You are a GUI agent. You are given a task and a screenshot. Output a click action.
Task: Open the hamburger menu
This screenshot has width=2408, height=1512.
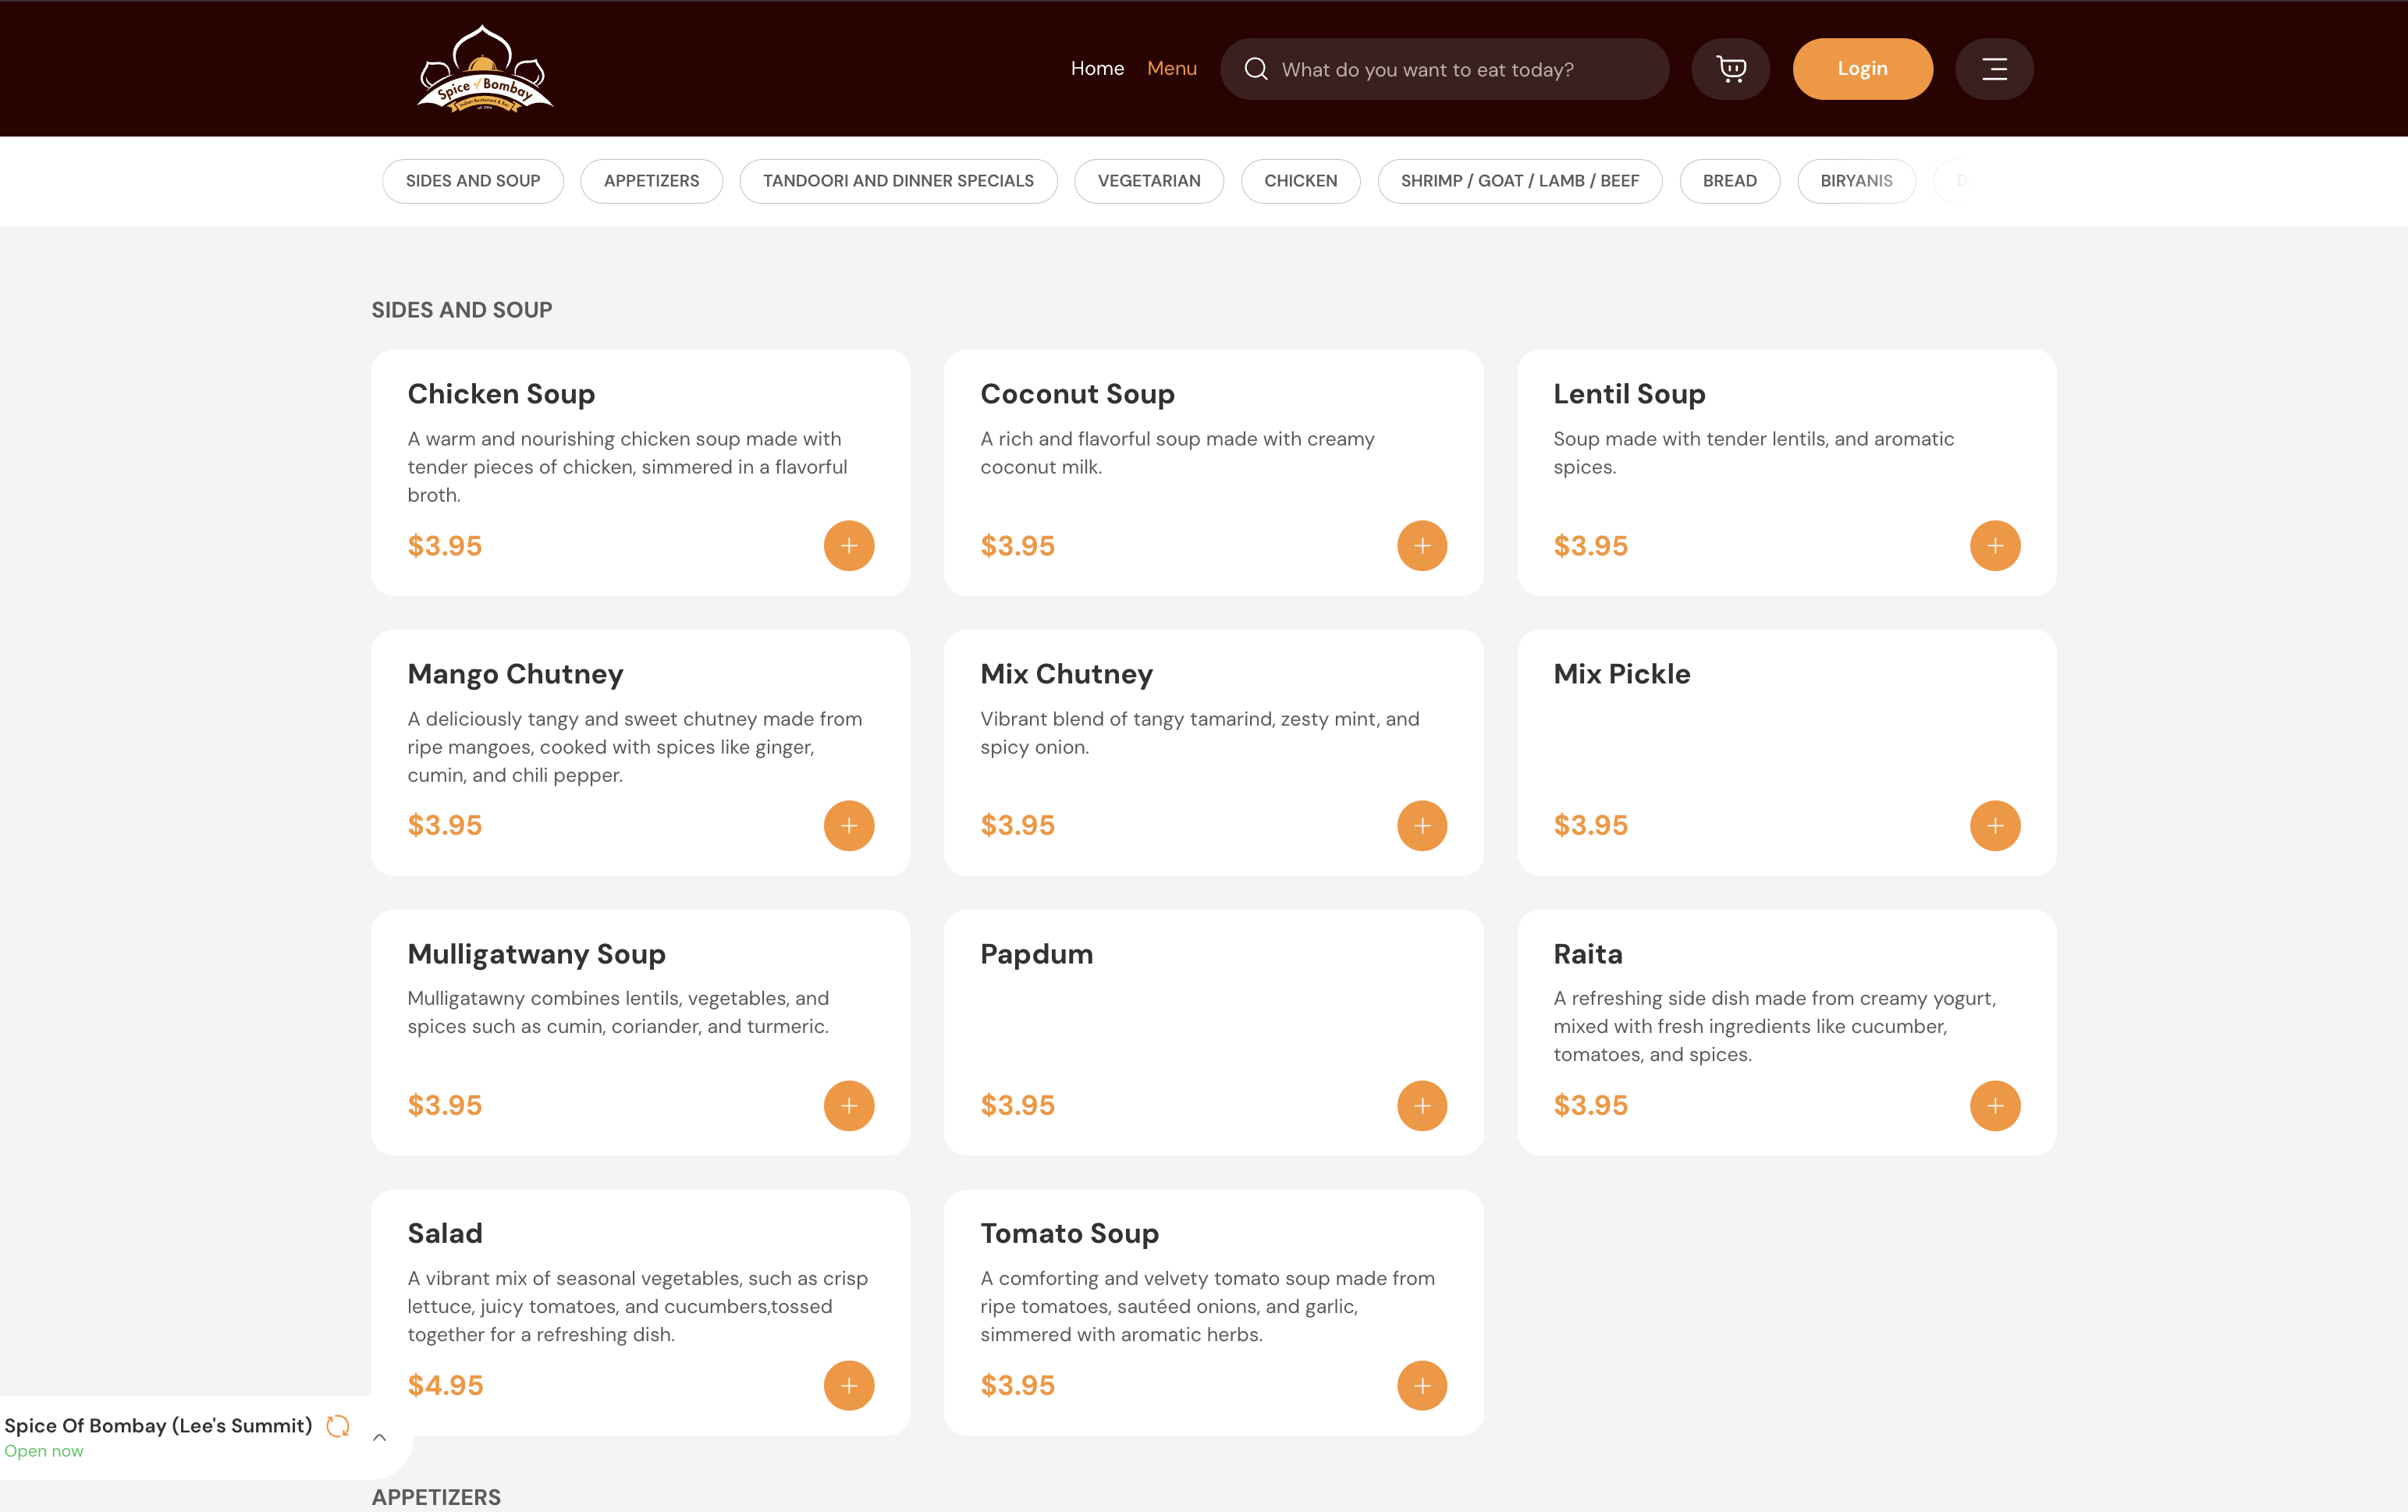[1994, 69]
